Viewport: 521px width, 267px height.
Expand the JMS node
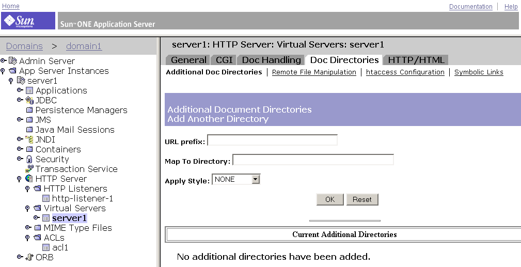pyautogui.click(x=20, y=119)
